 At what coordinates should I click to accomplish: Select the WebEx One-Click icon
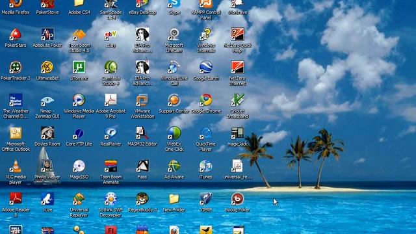(174, 133)
